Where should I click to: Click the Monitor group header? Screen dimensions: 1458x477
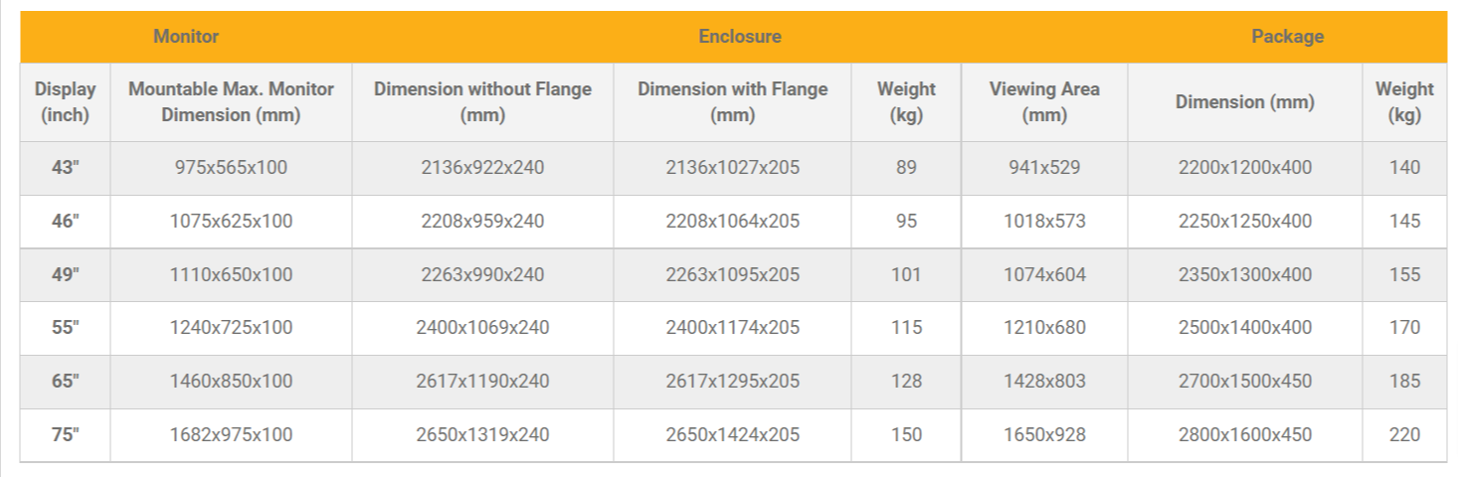186,37
